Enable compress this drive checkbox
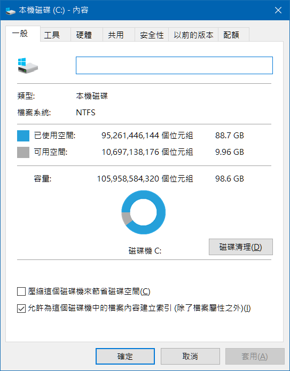Screen dimensions: 290x371 pyautogui.click(x=21, y=291)
